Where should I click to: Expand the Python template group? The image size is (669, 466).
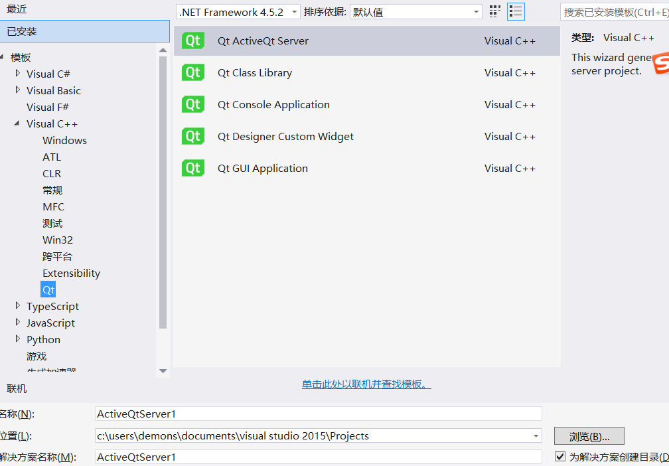point(17,339)
